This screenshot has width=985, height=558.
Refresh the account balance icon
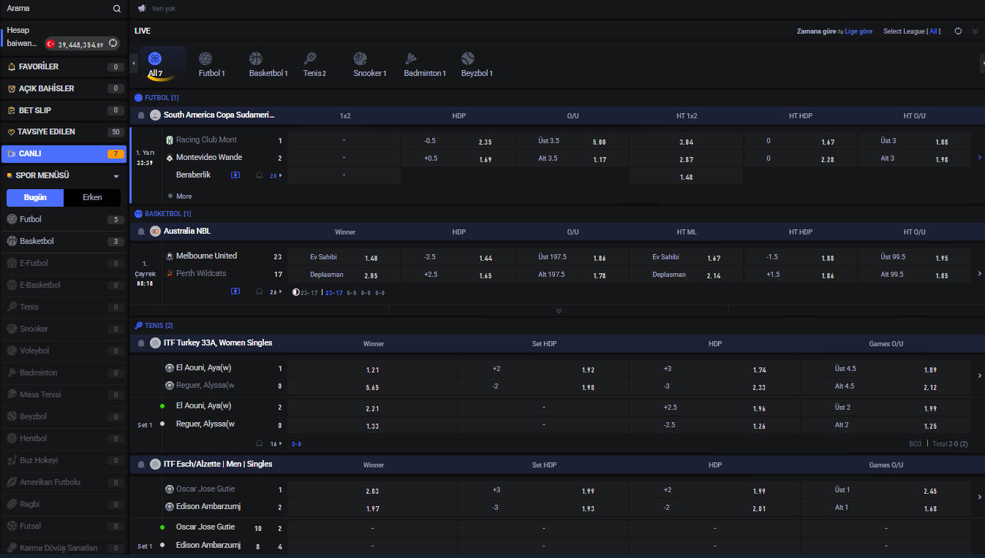coord(113,44)
